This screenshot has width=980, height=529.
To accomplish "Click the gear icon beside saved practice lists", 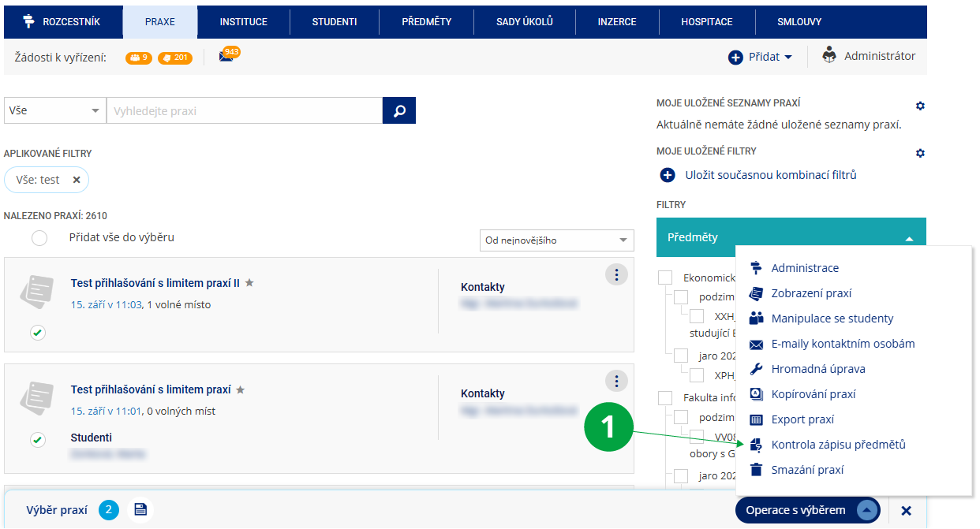I will [x=919, y=106].
